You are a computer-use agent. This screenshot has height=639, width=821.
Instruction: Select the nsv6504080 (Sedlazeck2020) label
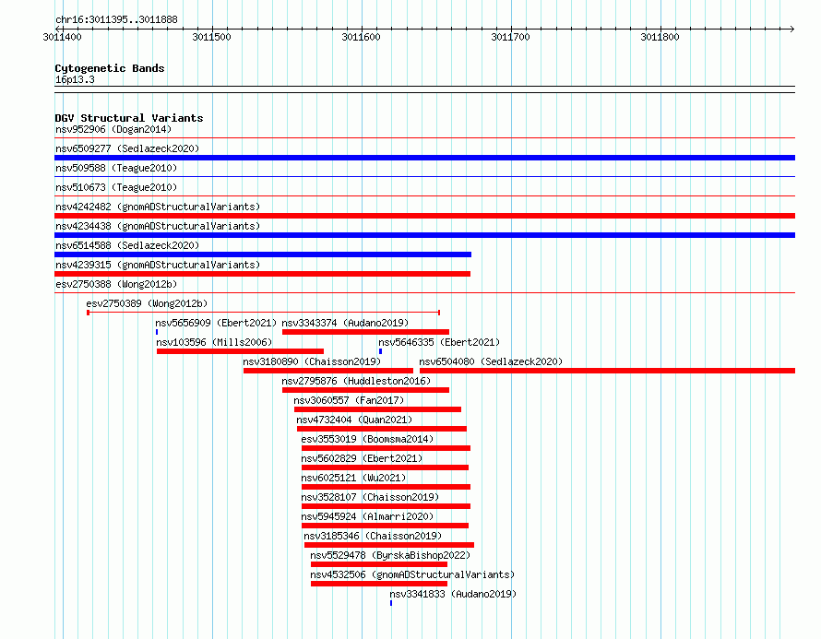coord(491,361)
